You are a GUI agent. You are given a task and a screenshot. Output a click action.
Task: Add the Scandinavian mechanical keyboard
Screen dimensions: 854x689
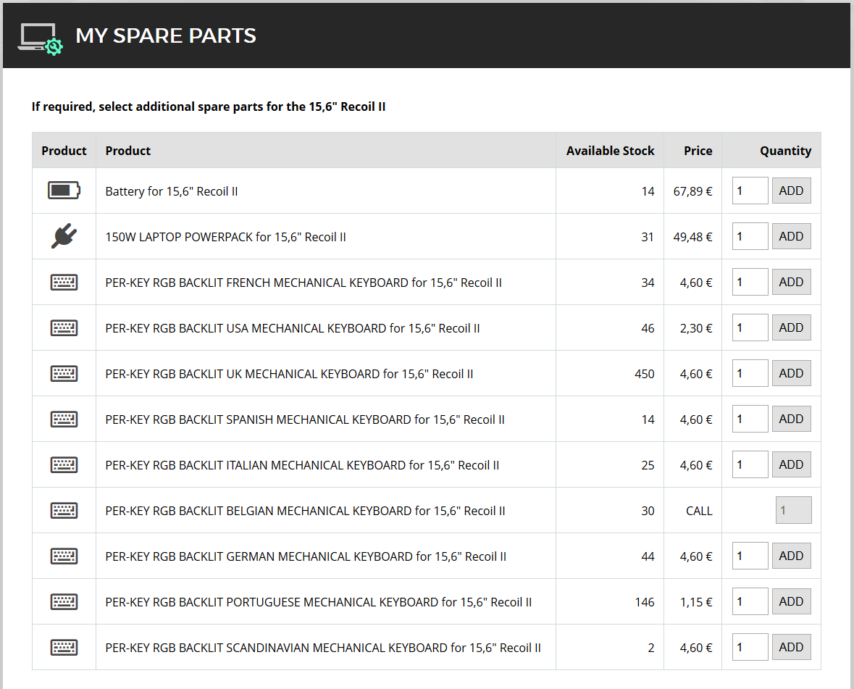point(792,648)
